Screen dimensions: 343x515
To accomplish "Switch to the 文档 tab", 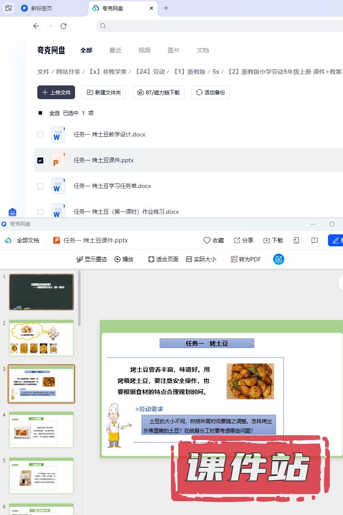I will click(203, 50).
